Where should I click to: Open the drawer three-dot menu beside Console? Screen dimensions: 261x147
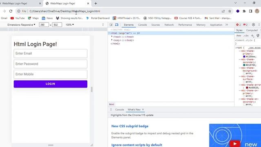[x=111, y=109]
